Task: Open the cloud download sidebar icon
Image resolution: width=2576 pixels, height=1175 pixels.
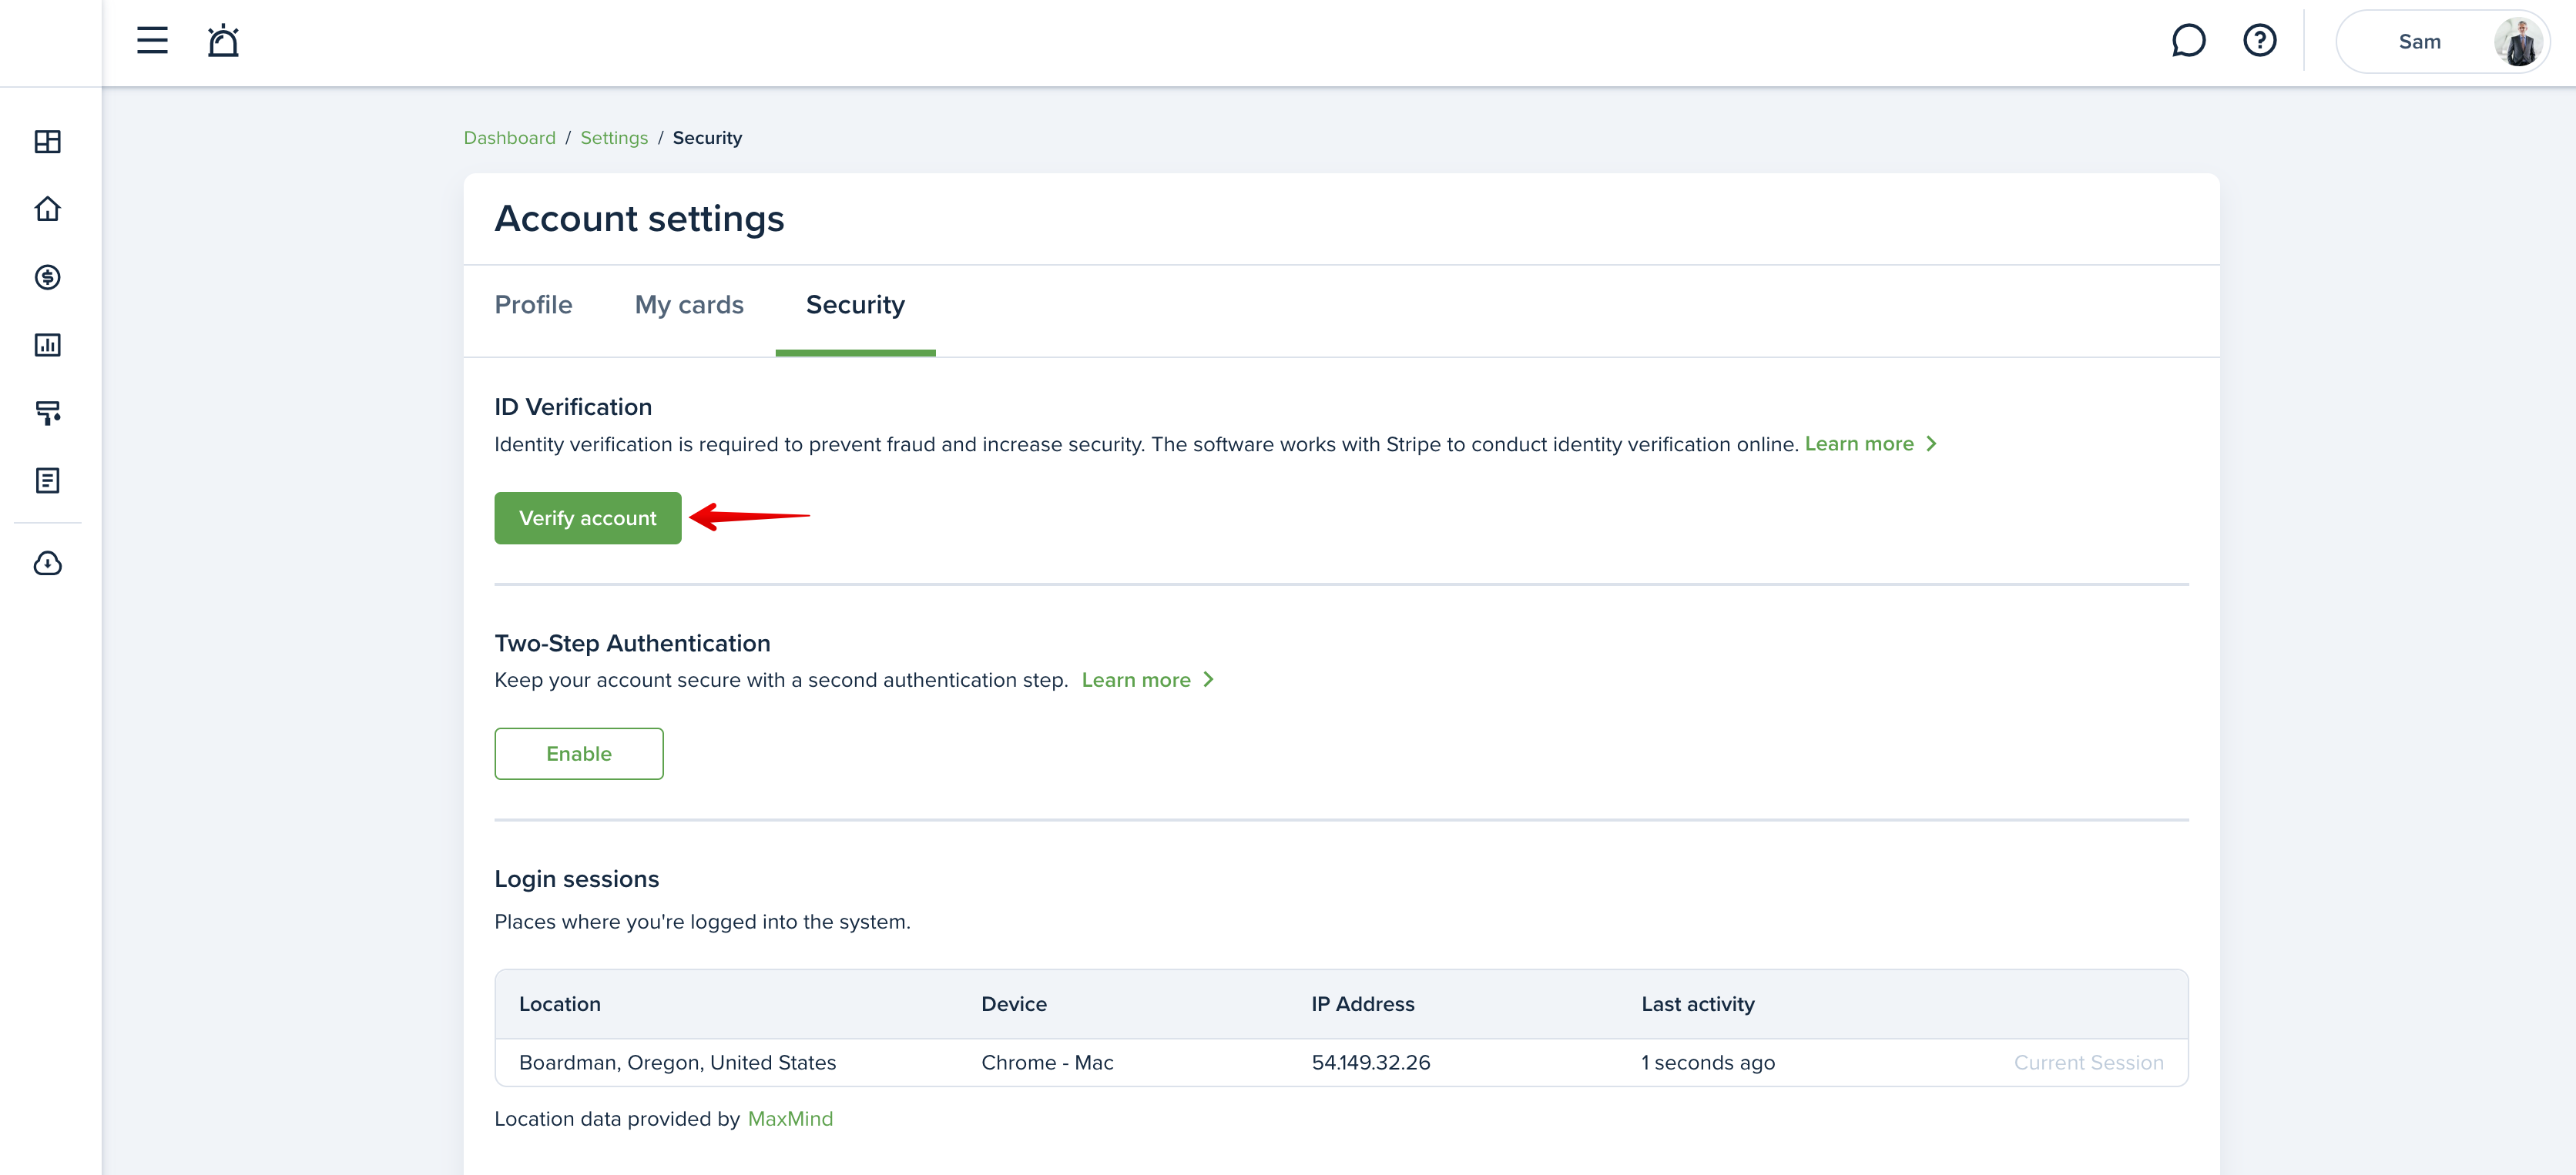Action: click(x=48, y=564)
